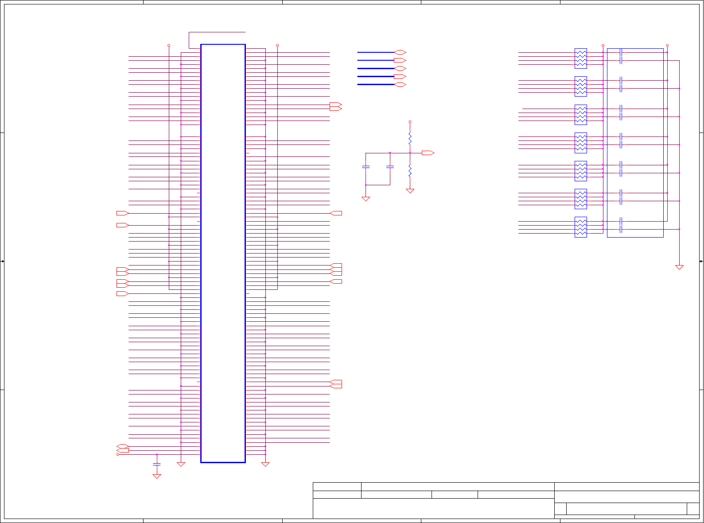The width and height of the screenshot is (704, 523).
Task: Click the bottommost resistor network block
Action: pos(581,227)
